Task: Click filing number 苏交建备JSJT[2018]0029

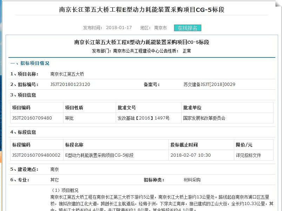Action: [x=209, y=84]
